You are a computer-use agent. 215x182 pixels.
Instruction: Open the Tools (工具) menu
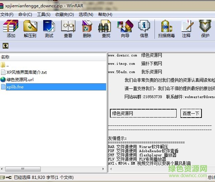point(44,15)
